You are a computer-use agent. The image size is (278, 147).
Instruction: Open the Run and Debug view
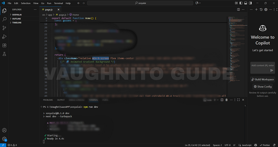(4, 37)
